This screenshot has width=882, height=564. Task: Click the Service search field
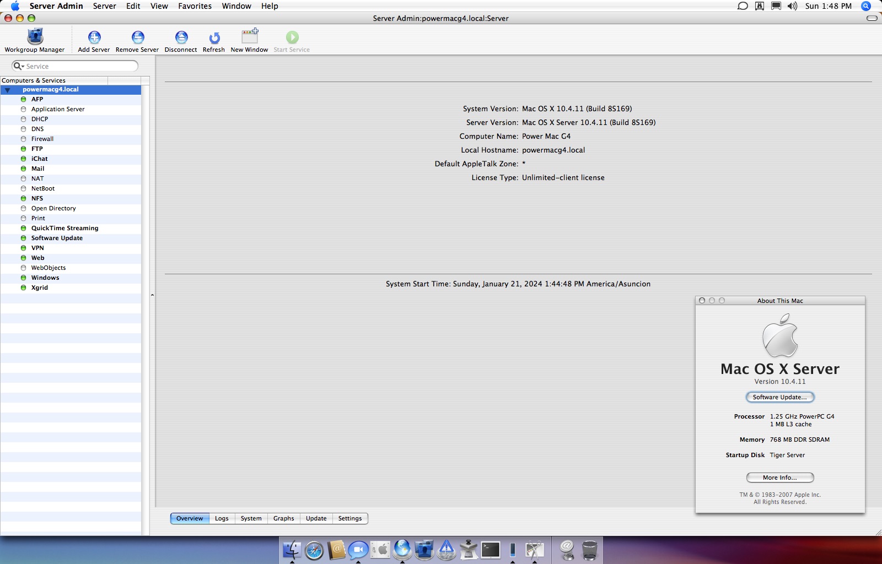coord(75,66)
